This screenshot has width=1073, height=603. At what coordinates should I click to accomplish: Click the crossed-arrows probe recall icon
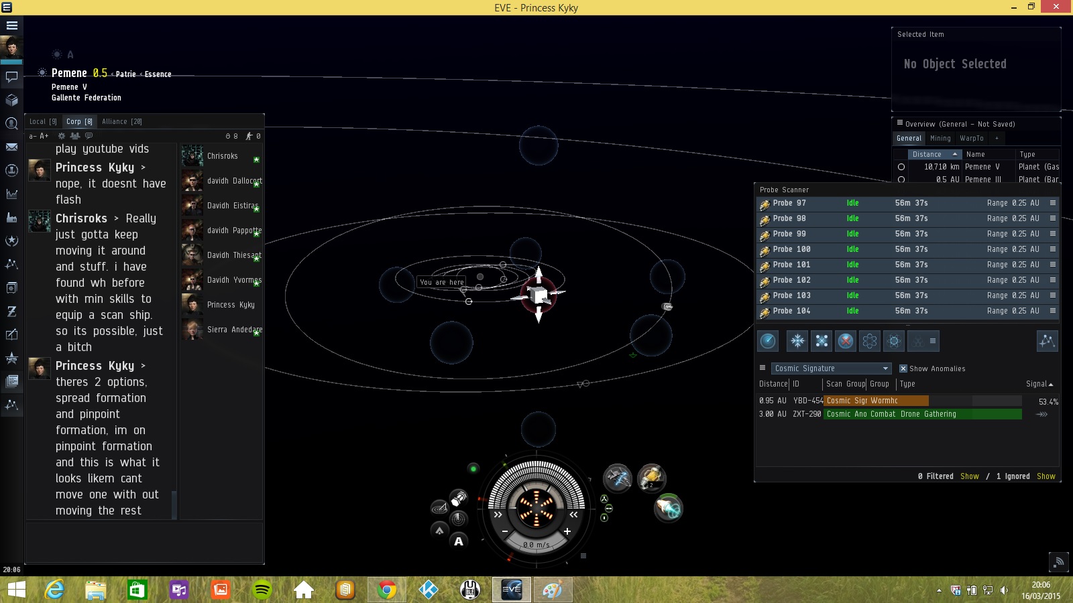click(x=822, y=341)
